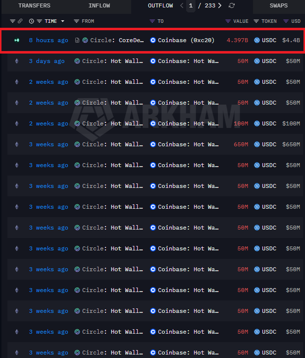Click Circle logo in the 3 days ago row
The image size is (305, 358).
click(x=77, y=61)
